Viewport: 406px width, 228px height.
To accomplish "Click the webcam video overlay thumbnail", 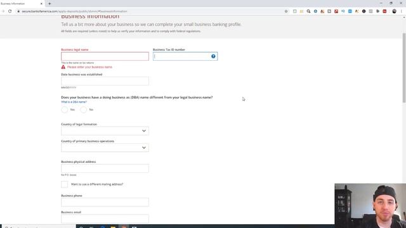I will point(370,206).
